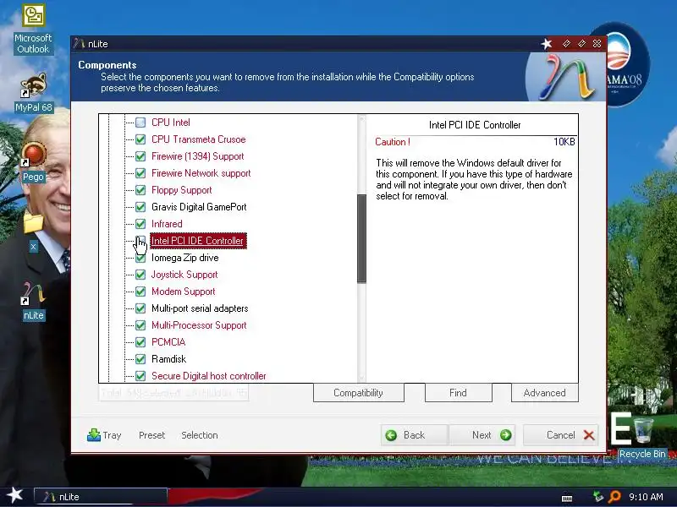Uncheck Infrared checkbox
Image resolution: width=677 pixels, height=507 pixels.
pyautogui.click(x=140, y=224)
